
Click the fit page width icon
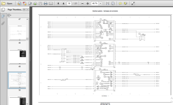(108, 3)
